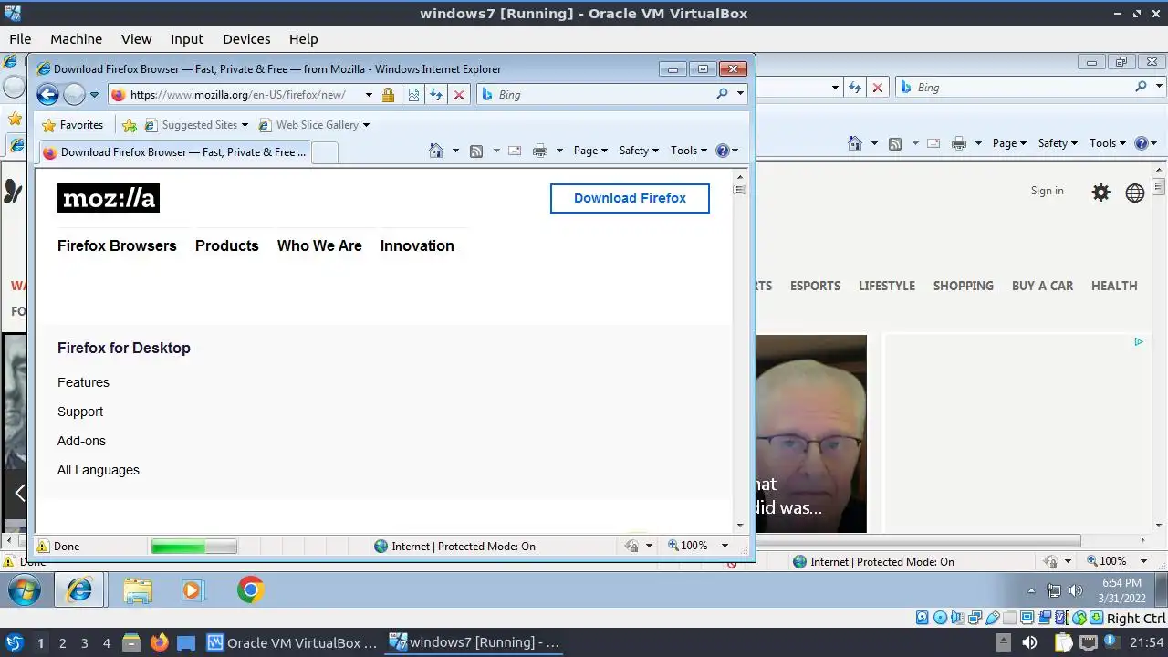Image resolution: width=1168 pixels, height=657 pixels.
Task: Click the Home icon in background window command bar
Action: 855,143
